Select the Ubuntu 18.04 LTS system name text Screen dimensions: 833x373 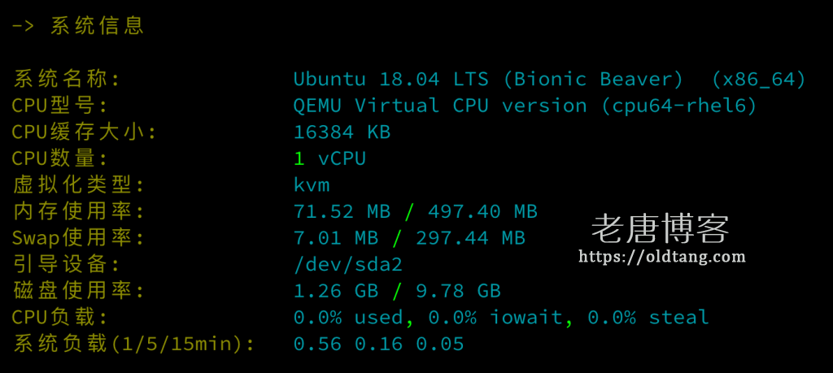pos(390,80)
